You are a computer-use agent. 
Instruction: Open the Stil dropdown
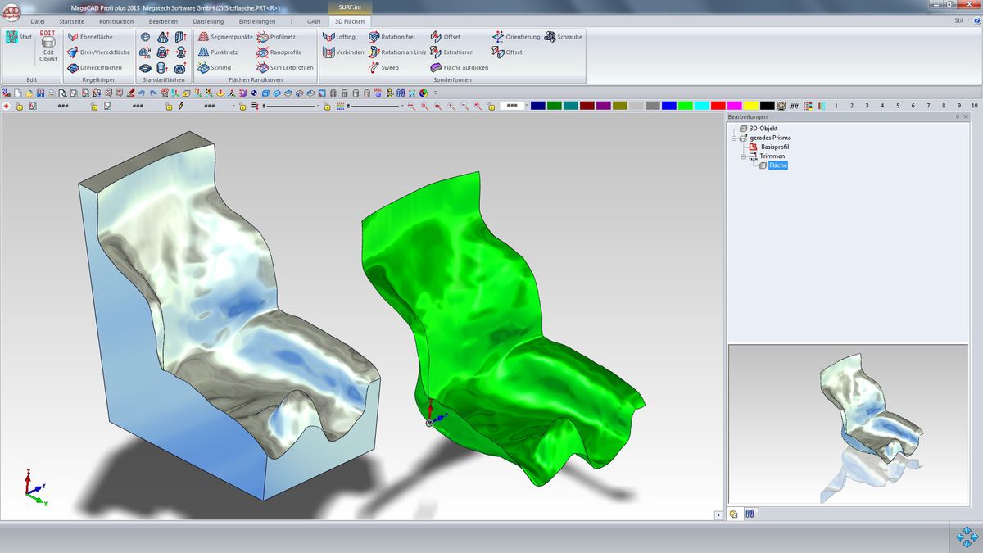click(961, 20)
